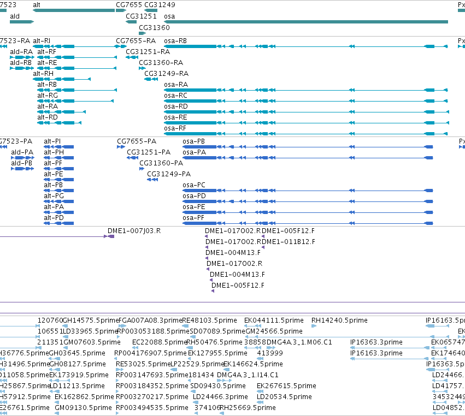Click the CG31251 gene label

(141, 16)
